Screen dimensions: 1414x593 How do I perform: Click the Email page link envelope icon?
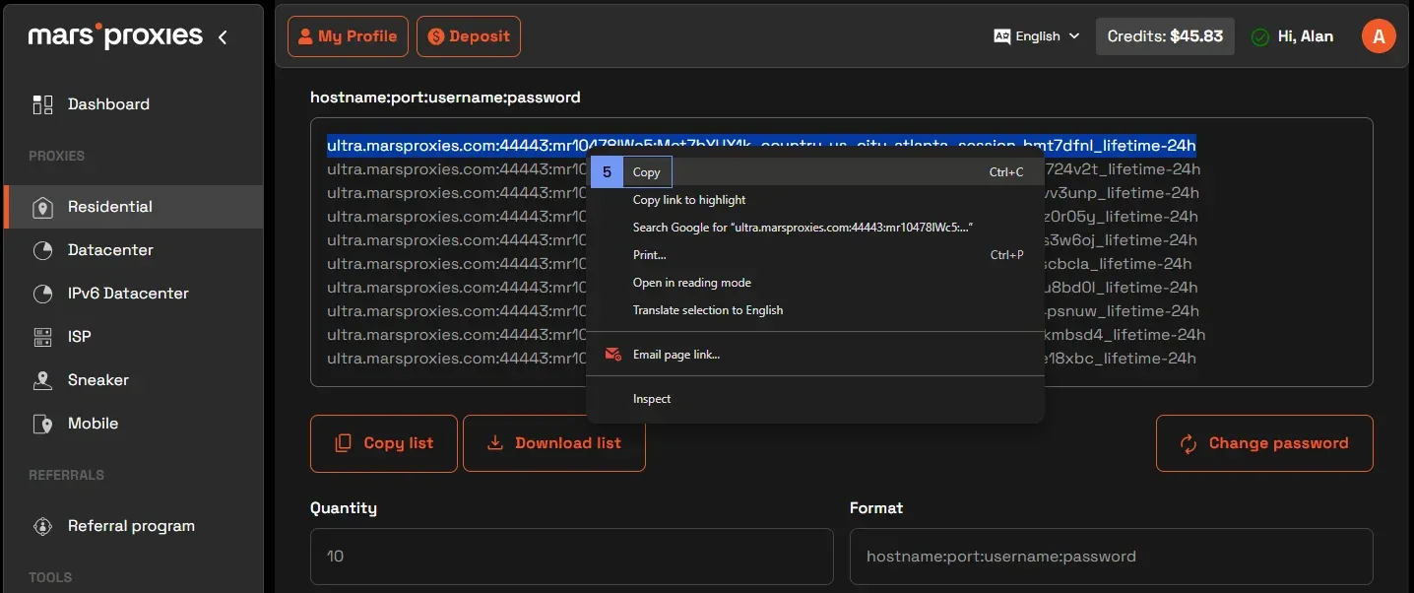[x=613, y=355]
